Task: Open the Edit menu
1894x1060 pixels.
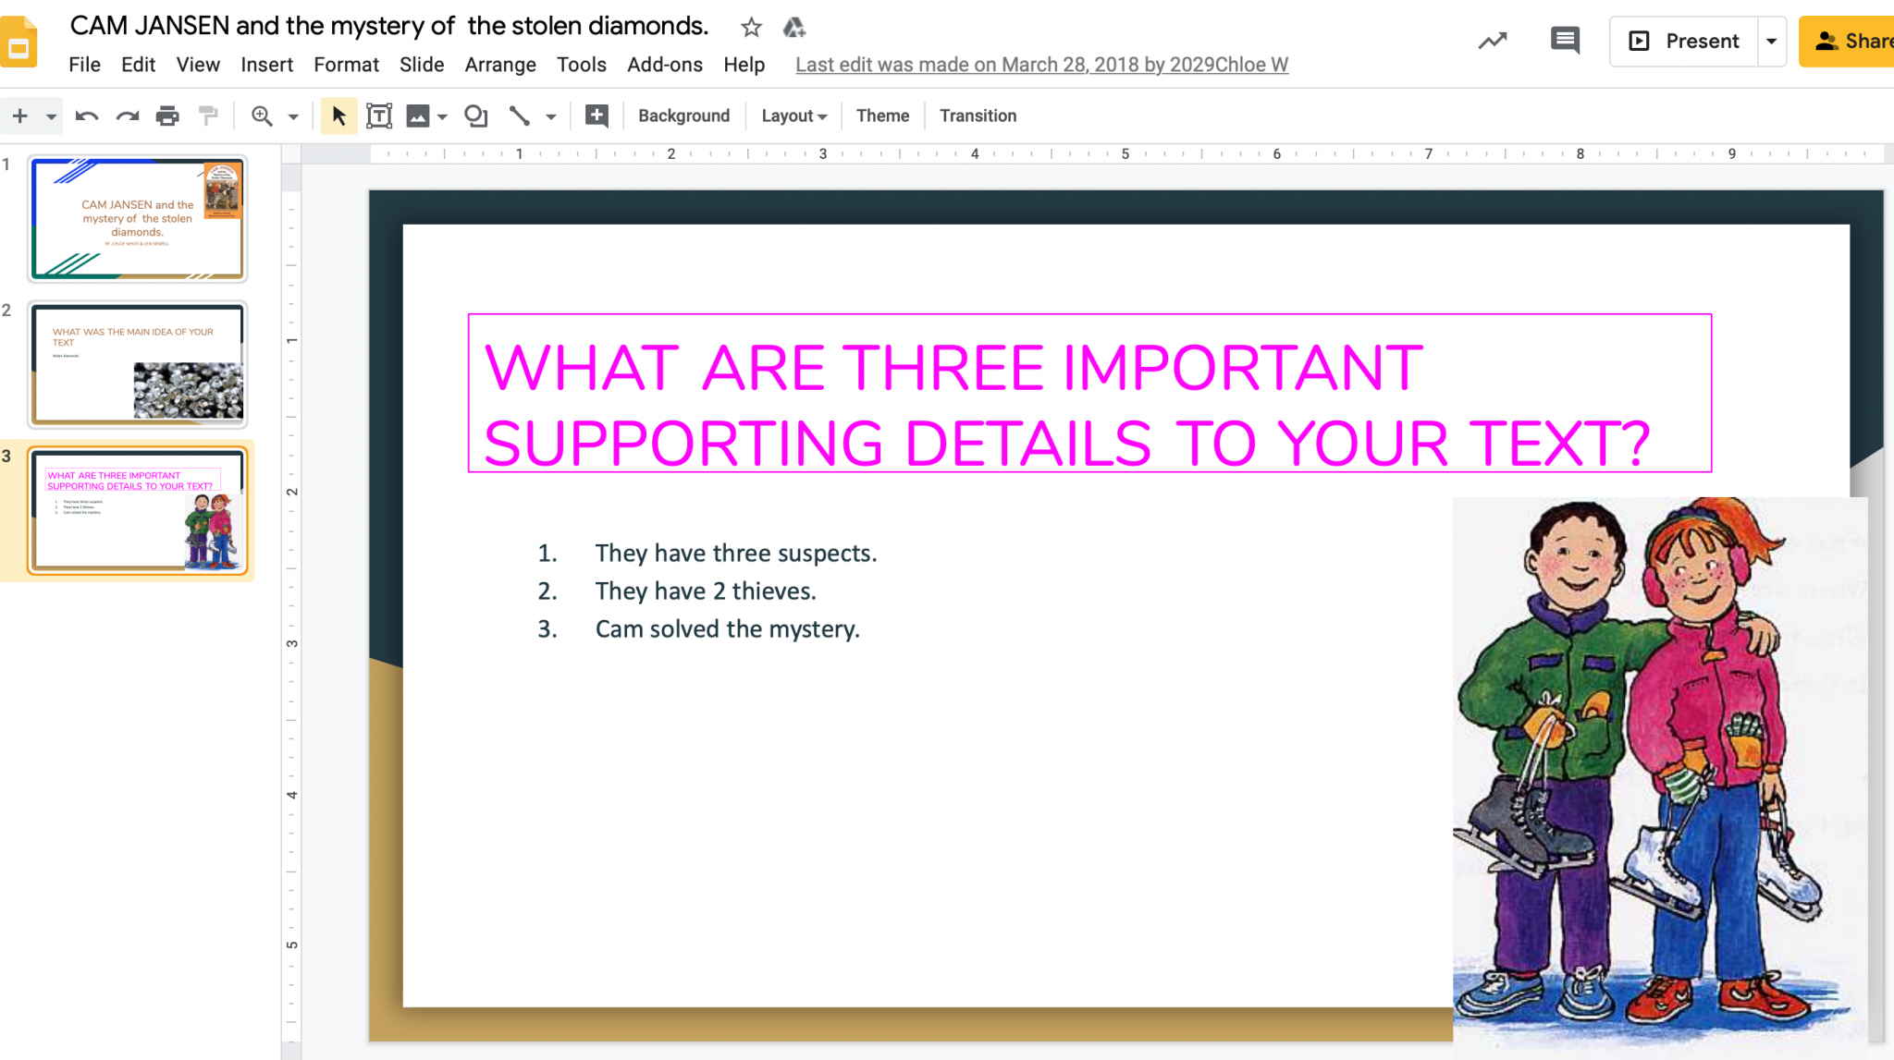Action: point(138,65)
